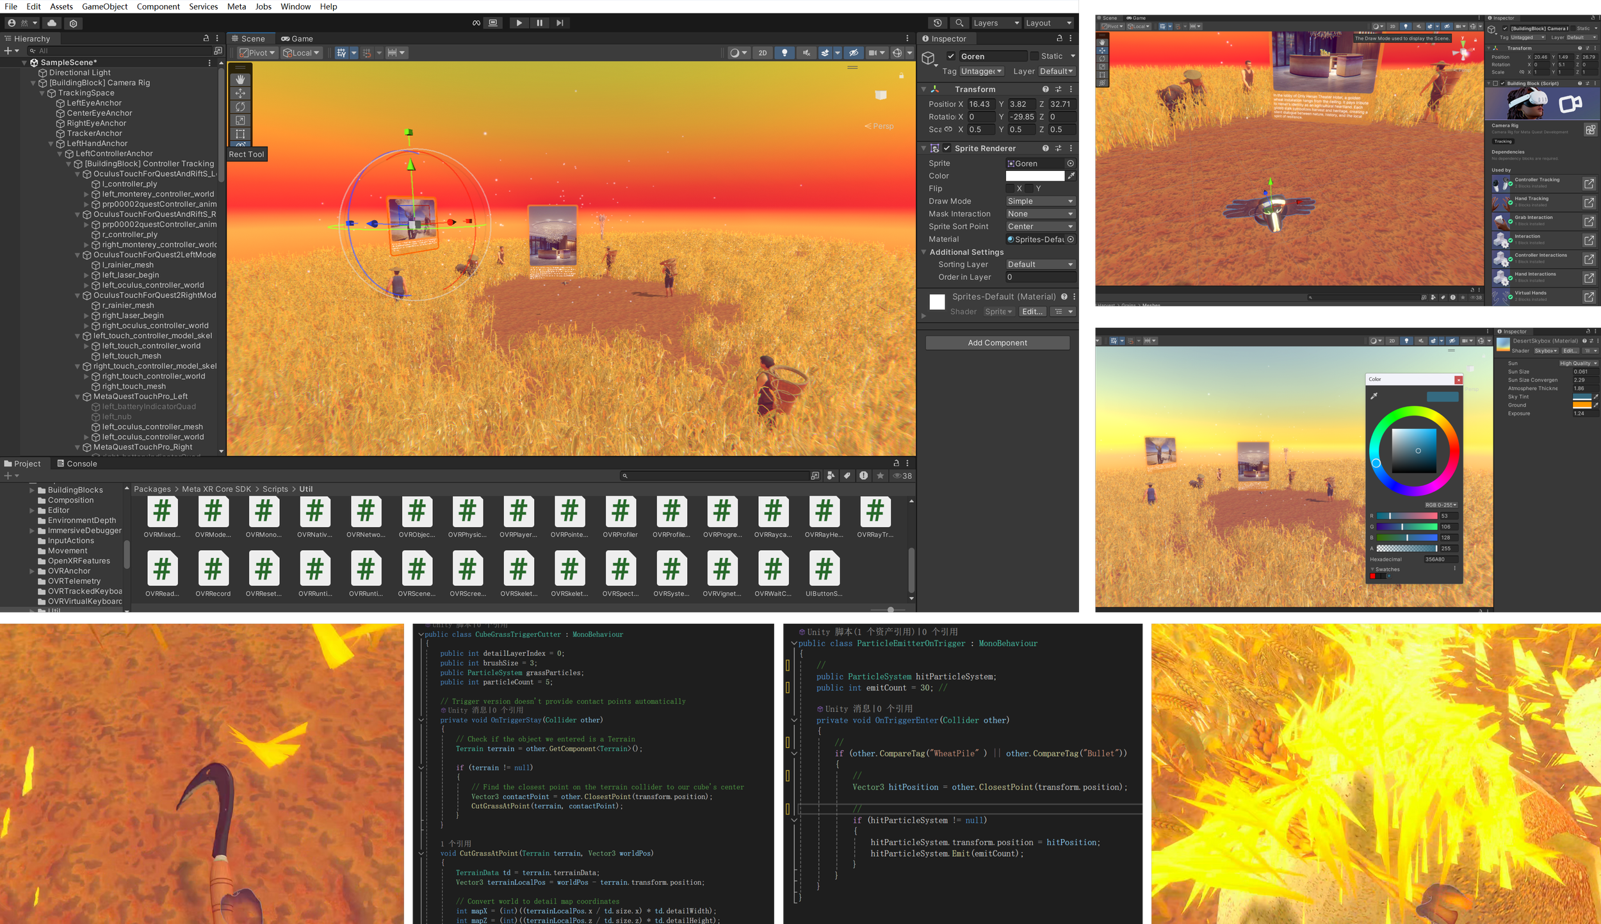The image size is (1601, 924).
Task: Toggle scene lighting lightbulb icon
Action: (784, 53)
